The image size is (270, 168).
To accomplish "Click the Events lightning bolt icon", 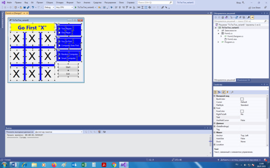I will 228,92.
